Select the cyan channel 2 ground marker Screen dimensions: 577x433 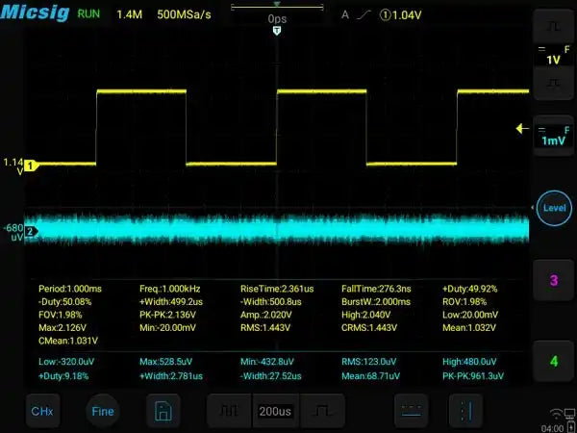pyautogui.click(x=30, y=231)
